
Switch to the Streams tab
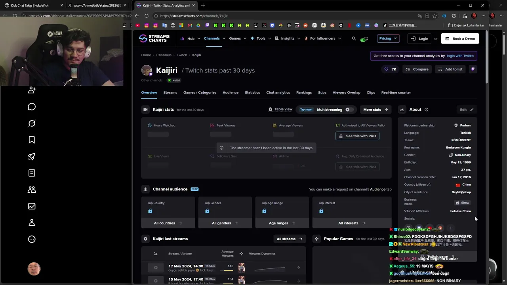click(170, 93)
